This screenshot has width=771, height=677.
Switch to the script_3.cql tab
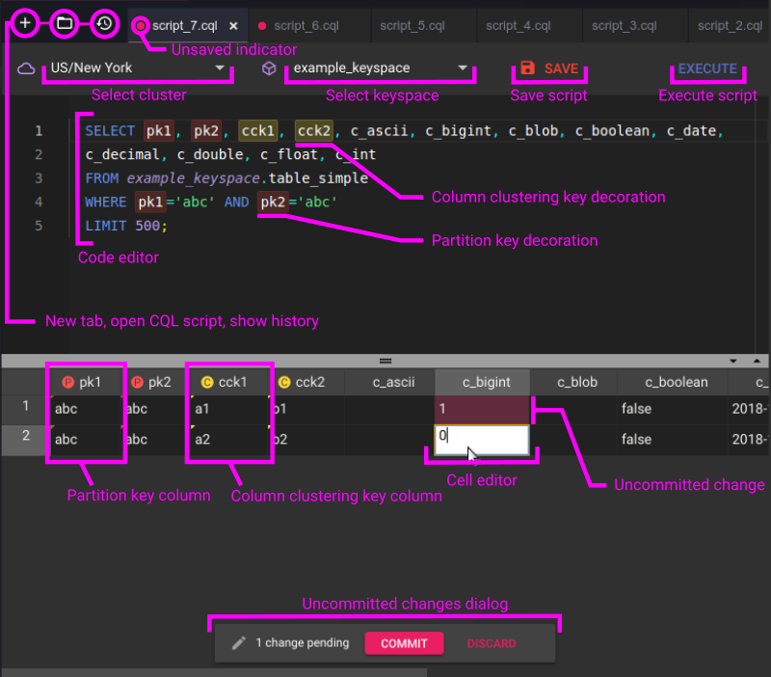coord(627,26)
